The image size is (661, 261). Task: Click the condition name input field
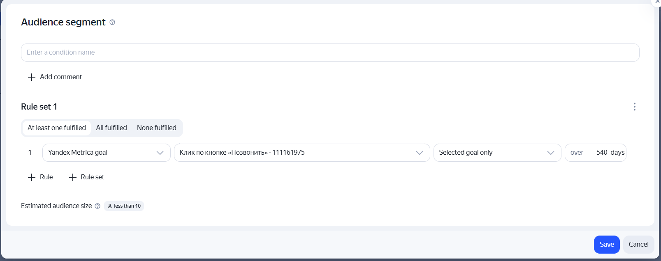pyautogui.click(x=330, y=53)
